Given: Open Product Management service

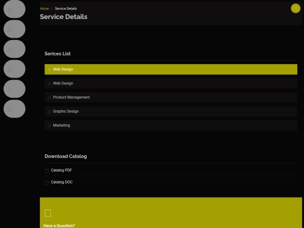Looking at the screenshot, I should (x=171, y=97).
